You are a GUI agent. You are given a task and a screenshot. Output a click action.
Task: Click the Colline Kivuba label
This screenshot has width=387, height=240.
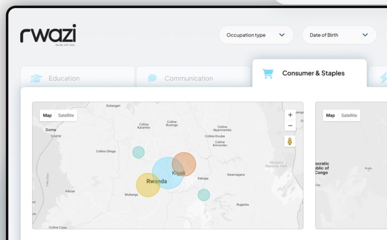pyautogui.click(x=215, y=136)
